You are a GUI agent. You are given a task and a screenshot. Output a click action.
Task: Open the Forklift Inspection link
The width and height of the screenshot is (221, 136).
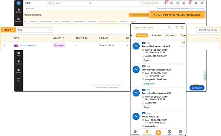tap(28, 45)
